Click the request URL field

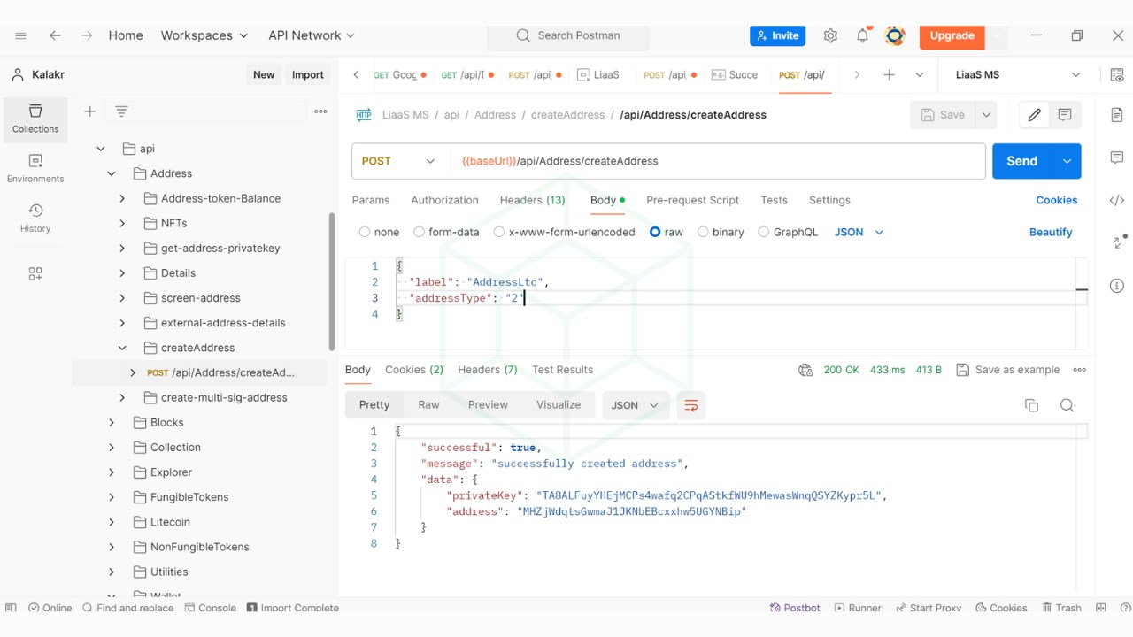717,161
